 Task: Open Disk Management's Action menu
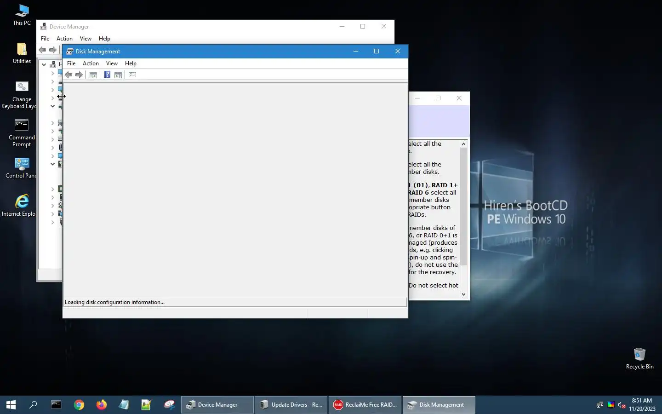pos(91,63)
